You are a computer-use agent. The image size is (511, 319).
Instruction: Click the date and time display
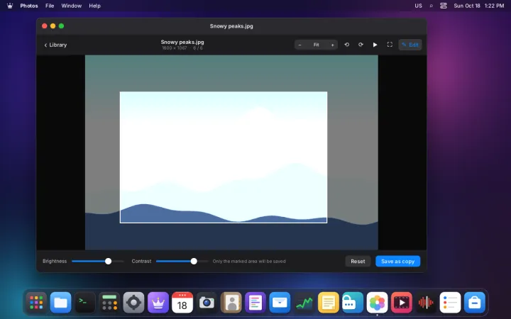[479, 6]
